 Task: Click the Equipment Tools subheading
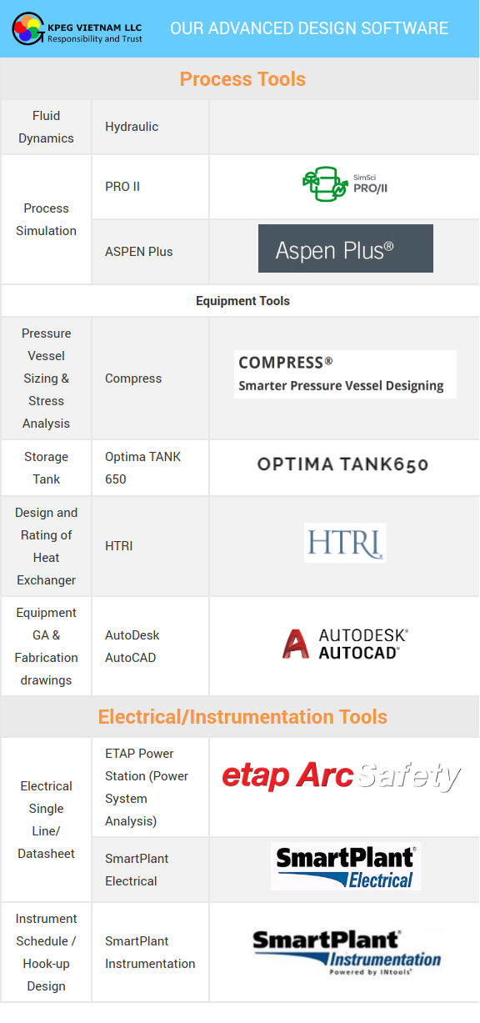242,301
